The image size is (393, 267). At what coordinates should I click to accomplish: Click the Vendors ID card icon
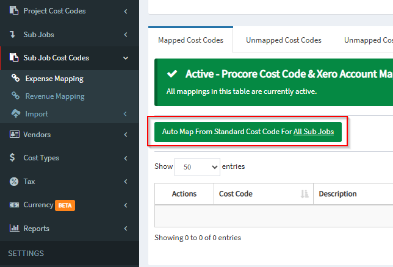pyautogui.click(x=15, y=134)
